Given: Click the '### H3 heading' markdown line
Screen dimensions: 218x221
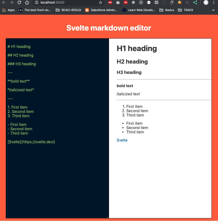Looking at the screenshot, I should pyautogui.click(x=22, y=64).
